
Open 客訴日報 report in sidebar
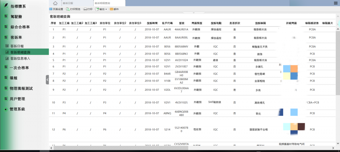tap(17, 46)
